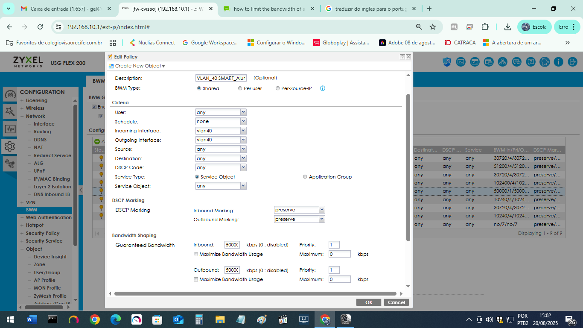Open the Source dropdown
Viewport: 583px width, 328px height.
(243, 149)
